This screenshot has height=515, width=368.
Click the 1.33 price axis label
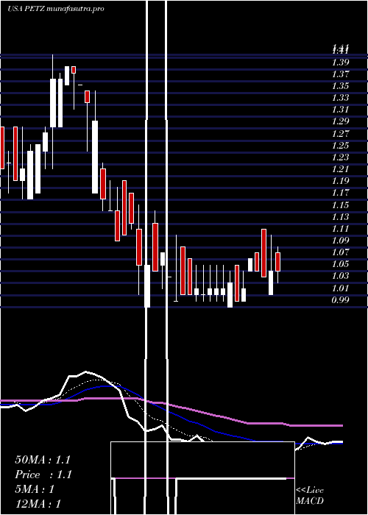(340, 98)
